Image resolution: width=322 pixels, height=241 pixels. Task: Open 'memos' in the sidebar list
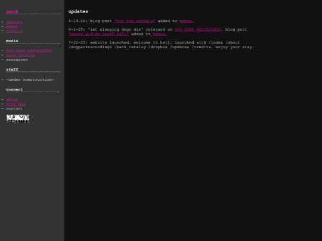coord(12,26)
